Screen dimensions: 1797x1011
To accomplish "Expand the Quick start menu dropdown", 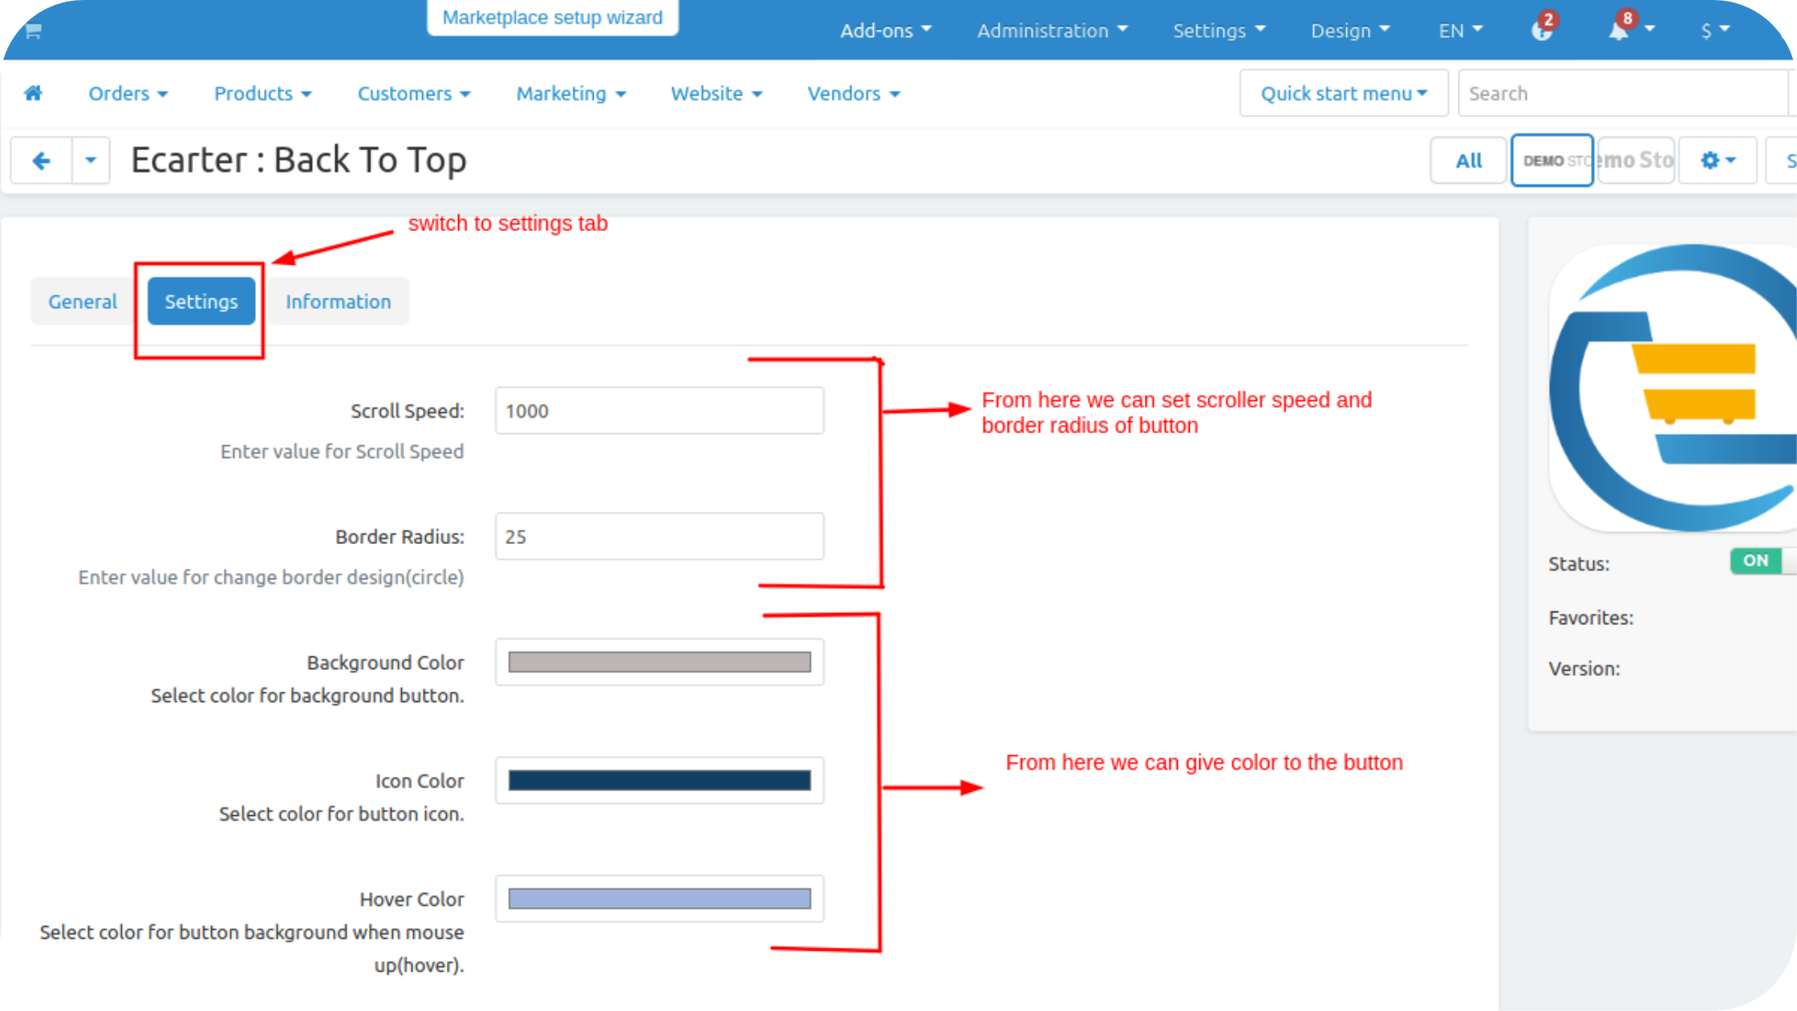I will click(x=1344, y=93).
